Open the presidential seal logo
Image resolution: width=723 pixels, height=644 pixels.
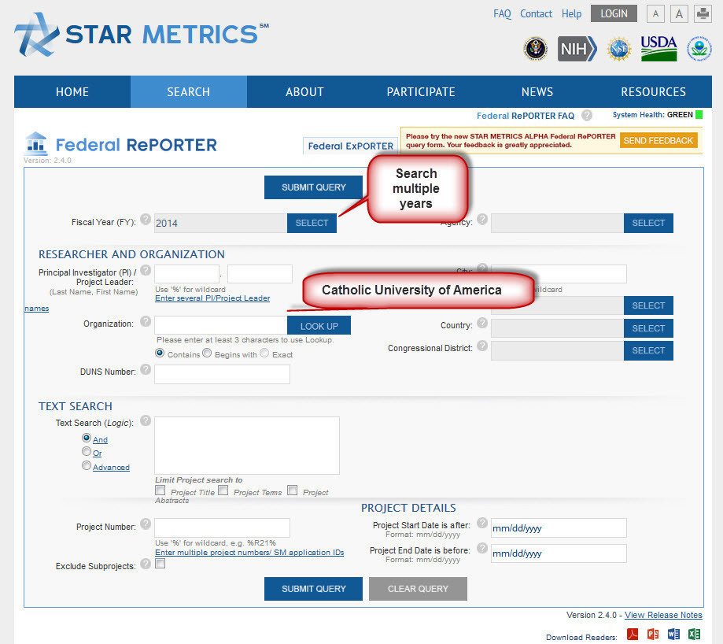535,49
